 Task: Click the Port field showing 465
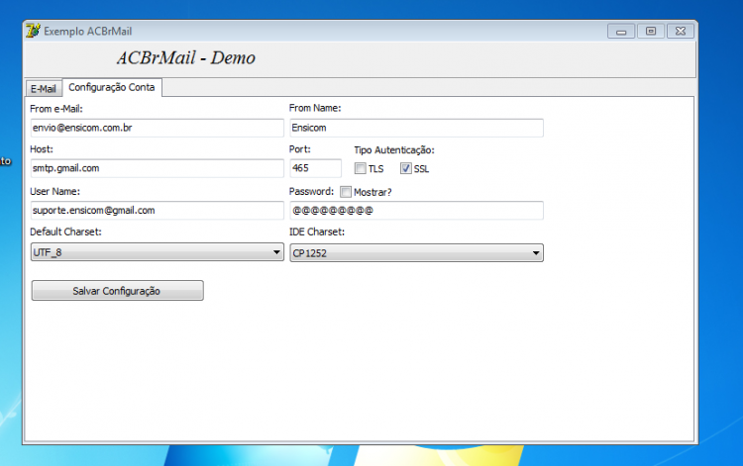point(316,168)
